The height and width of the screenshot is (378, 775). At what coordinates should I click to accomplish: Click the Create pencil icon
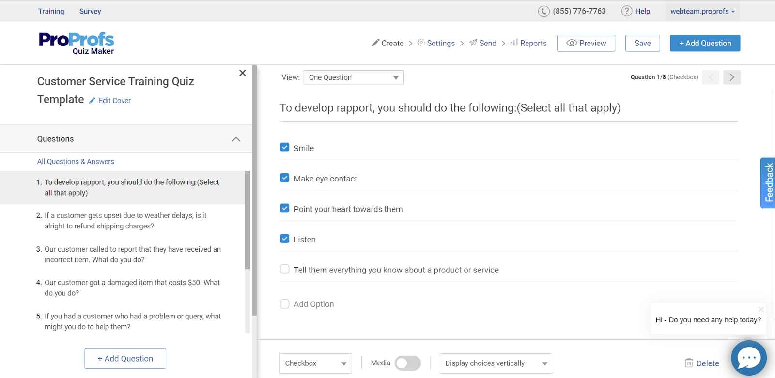pyautogui.click(x=375, y=43)
